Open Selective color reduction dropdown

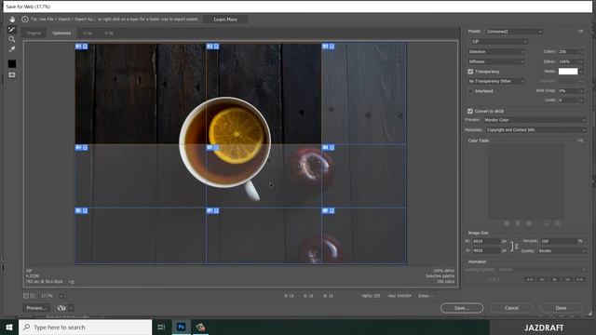496,52
